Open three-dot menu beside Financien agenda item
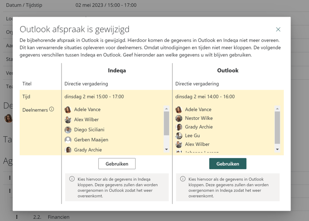The height and width of the screenshot is (221, 309). tap(17, 217)
